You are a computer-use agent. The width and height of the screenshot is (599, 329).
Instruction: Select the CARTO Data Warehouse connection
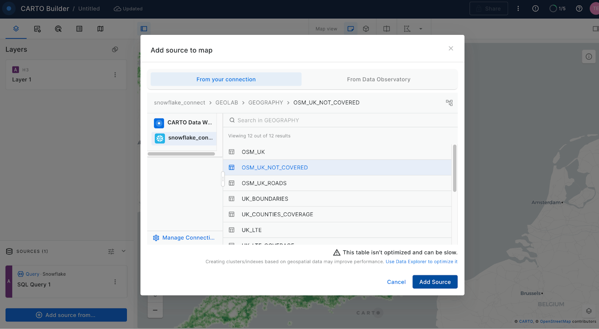pyautogui.click(x=184, y=123)
